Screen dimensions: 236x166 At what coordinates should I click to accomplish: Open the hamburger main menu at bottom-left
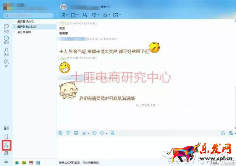(x=6, y=162)
